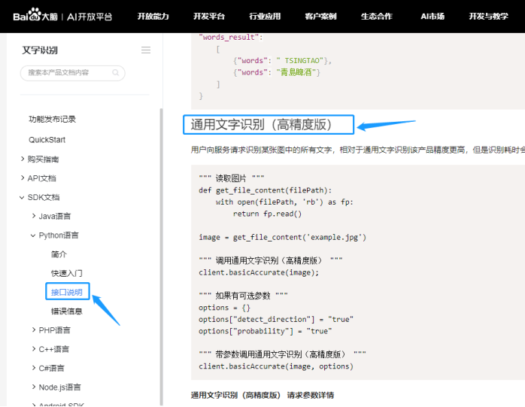Expand the API文档 tree section
This screenshot has height=407, width=525.
pyautogui.click(x=23, y=178)
